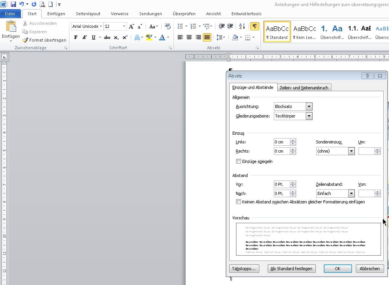Image resolution: width=389 pixels, height=285 pixels.
Task: Open the Seitenlayout ribbon tab
Action: (88, 14)
